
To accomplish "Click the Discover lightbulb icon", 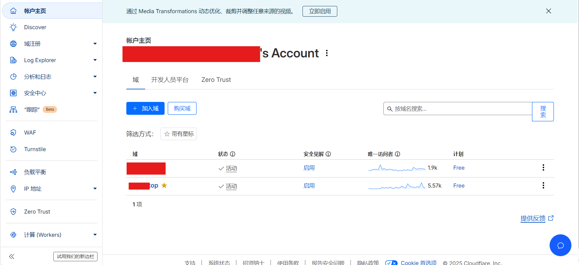I will 13,27.
